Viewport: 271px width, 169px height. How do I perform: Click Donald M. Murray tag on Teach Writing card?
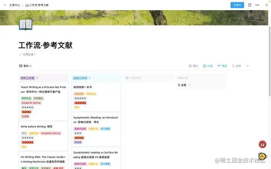click(x=31, y=103)
